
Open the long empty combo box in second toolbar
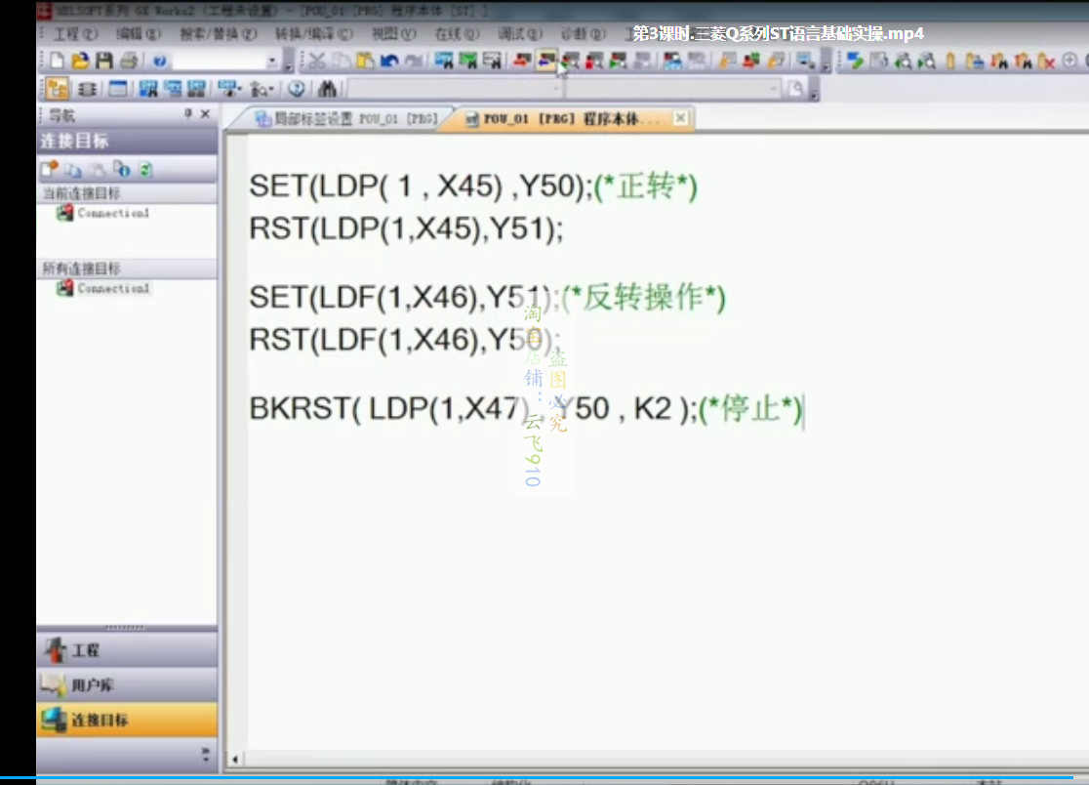tap(456, 89)
